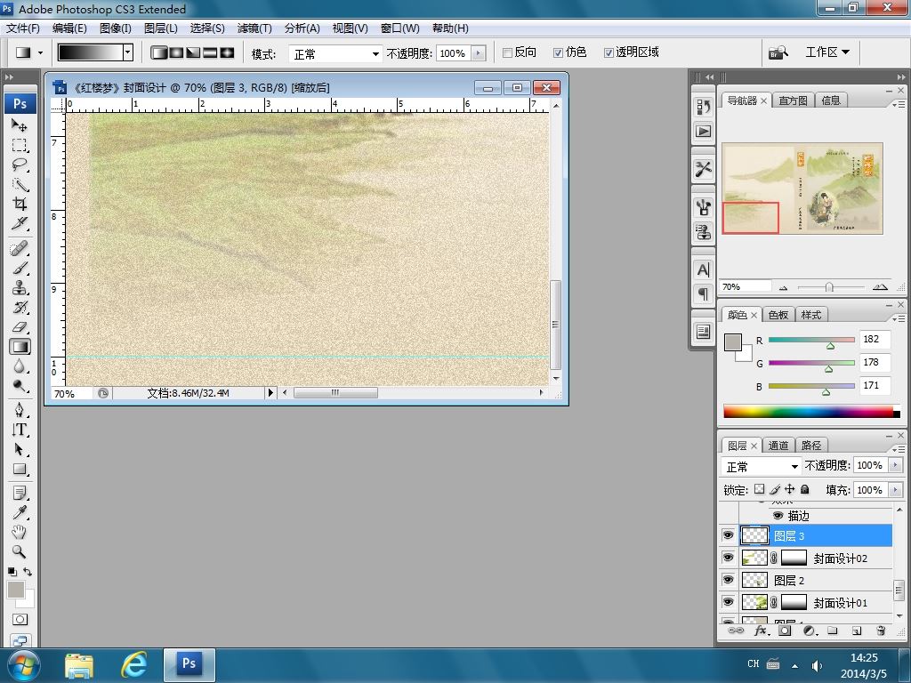Uncheck the 仿色 checkbox
Image resolution: width=911 pixels, height=683 pixels.
click(x=559, y=52)
